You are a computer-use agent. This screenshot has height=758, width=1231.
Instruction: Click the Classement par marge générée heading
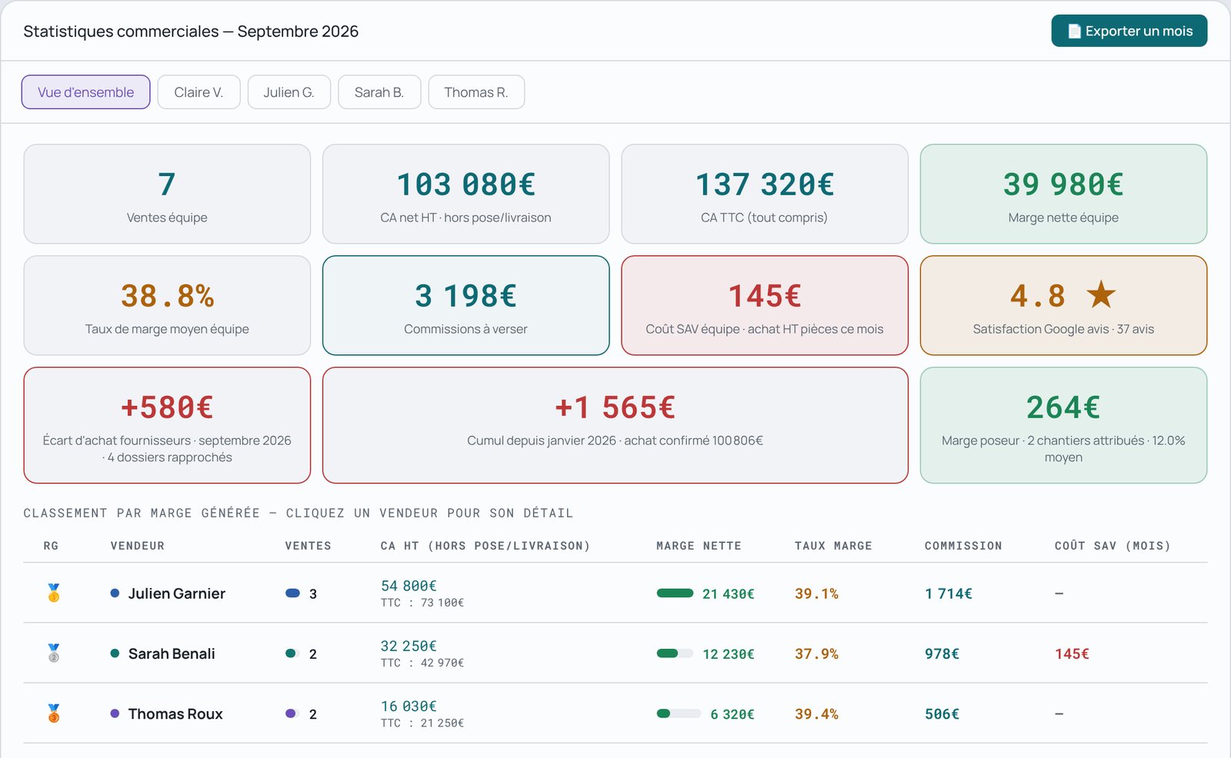[x=299, y=513]
